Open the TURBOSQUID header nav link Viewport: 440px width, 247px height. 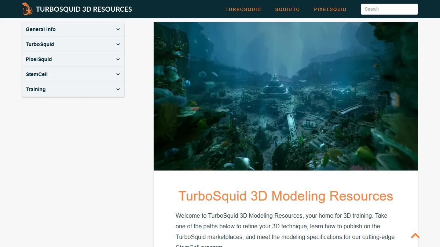(x=243, y=10)
